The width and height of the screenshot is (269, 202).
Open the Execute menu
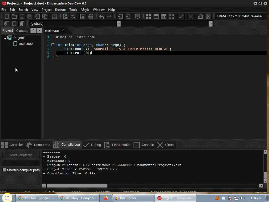60,10
